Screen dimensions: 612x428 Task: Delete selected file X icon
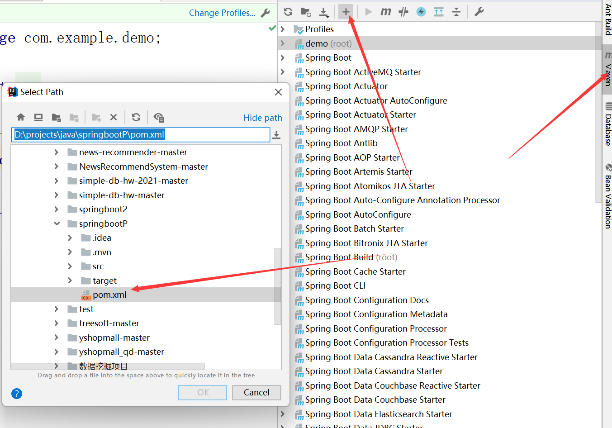coord(114,117)
